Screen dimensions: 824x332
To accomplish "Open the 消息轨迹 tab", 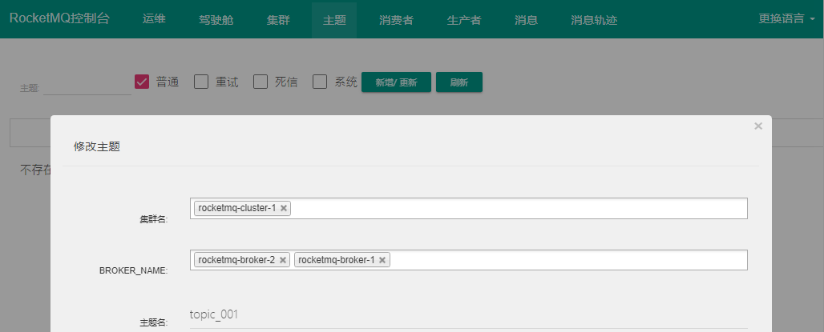I will 594,19.
